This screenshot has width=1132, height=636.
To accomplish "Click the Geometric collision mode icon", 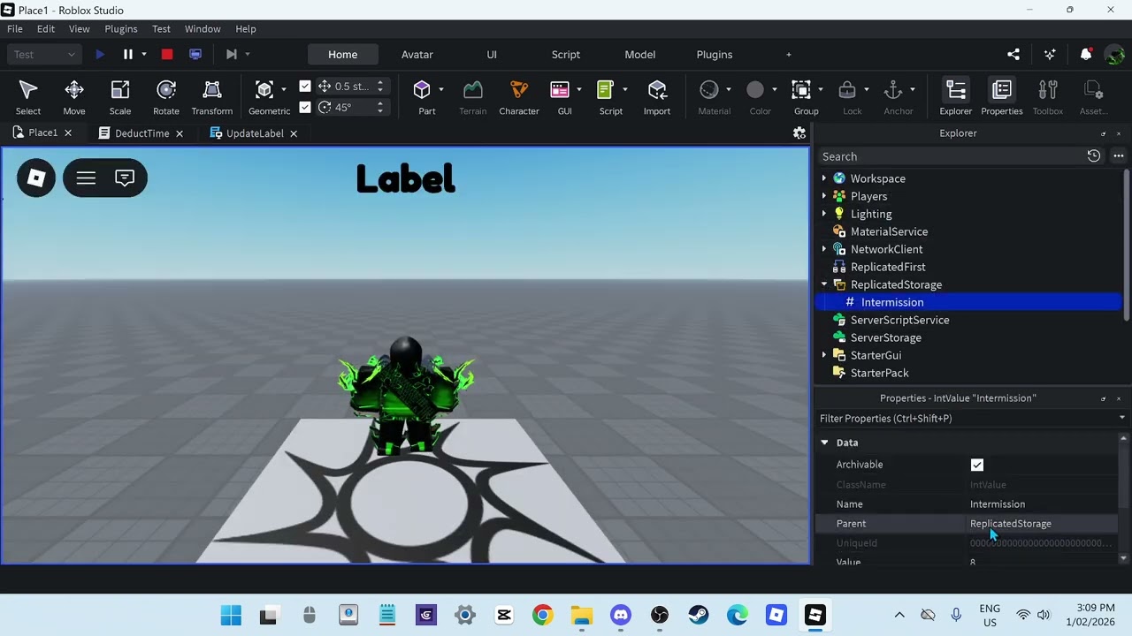I will click(x=264, y=90).
